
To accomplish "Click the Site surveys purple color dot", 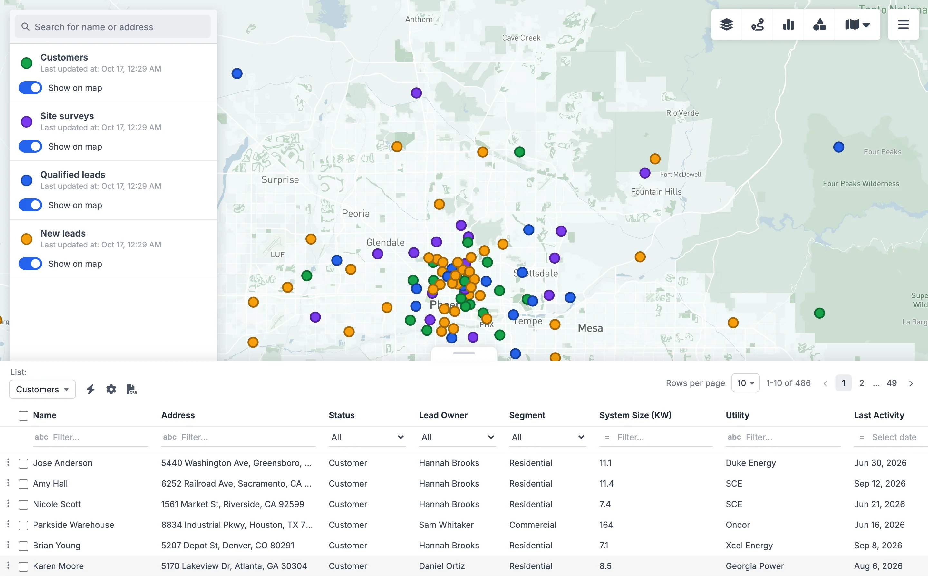I will tap(26, 122).
